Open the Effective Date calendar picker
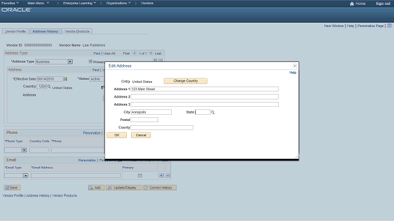 tap(65, 79)
